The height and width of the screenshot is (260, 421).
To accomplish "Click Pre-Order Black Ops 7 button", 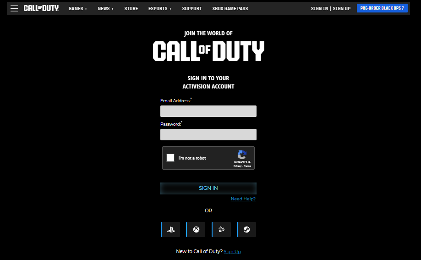I will (382, 8).
